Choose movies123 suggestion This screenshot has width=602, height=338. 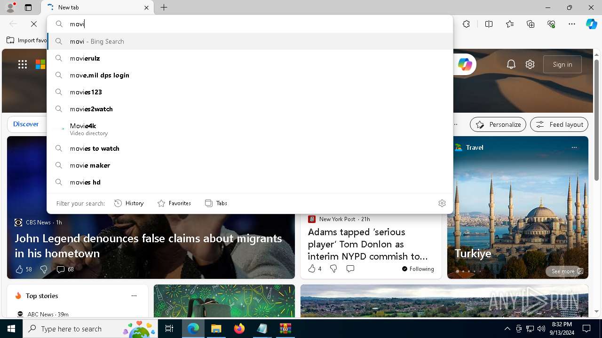point(250,92)
